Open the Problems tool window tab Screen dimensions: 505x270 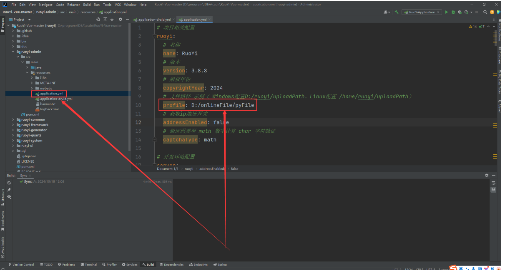click(x=66, y=265)
